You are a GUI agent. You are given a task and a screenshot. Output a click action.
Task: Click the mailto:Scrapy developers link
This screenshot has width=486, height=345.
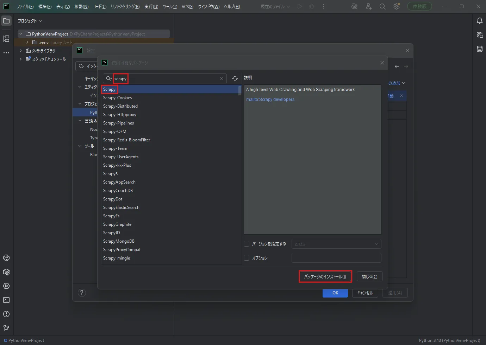[270, 100]
